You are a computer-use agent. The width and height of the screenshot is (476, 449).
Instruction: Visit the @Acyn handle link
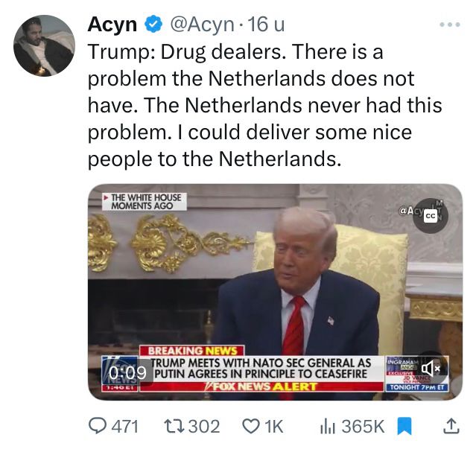(x=202, y=25)
